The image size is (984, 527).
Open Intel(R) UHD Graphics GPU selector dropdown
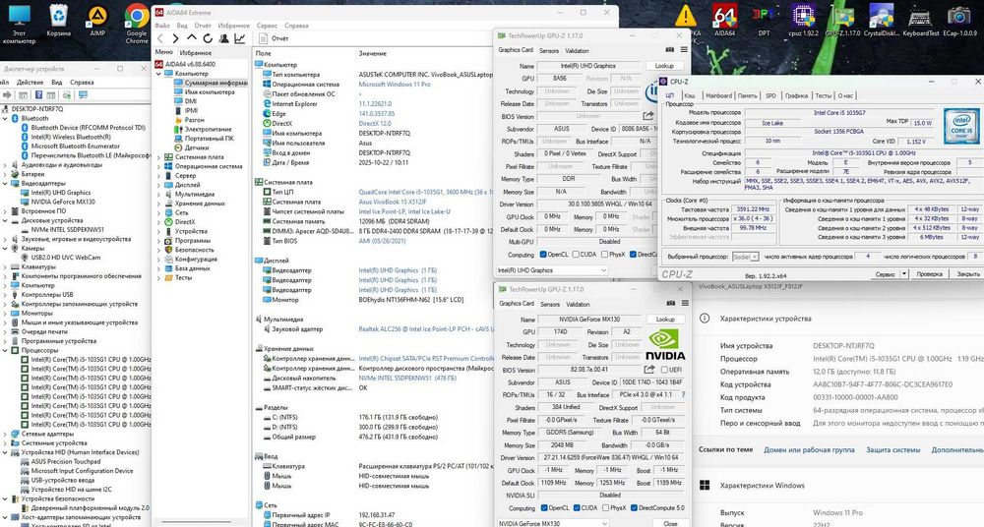click(x=552, y=269)
